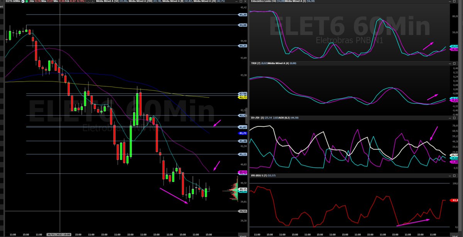Screen dimensions: 463x237
Task: Click the 41,11 horizontal line price tag
Action: (x=243, y=154)
